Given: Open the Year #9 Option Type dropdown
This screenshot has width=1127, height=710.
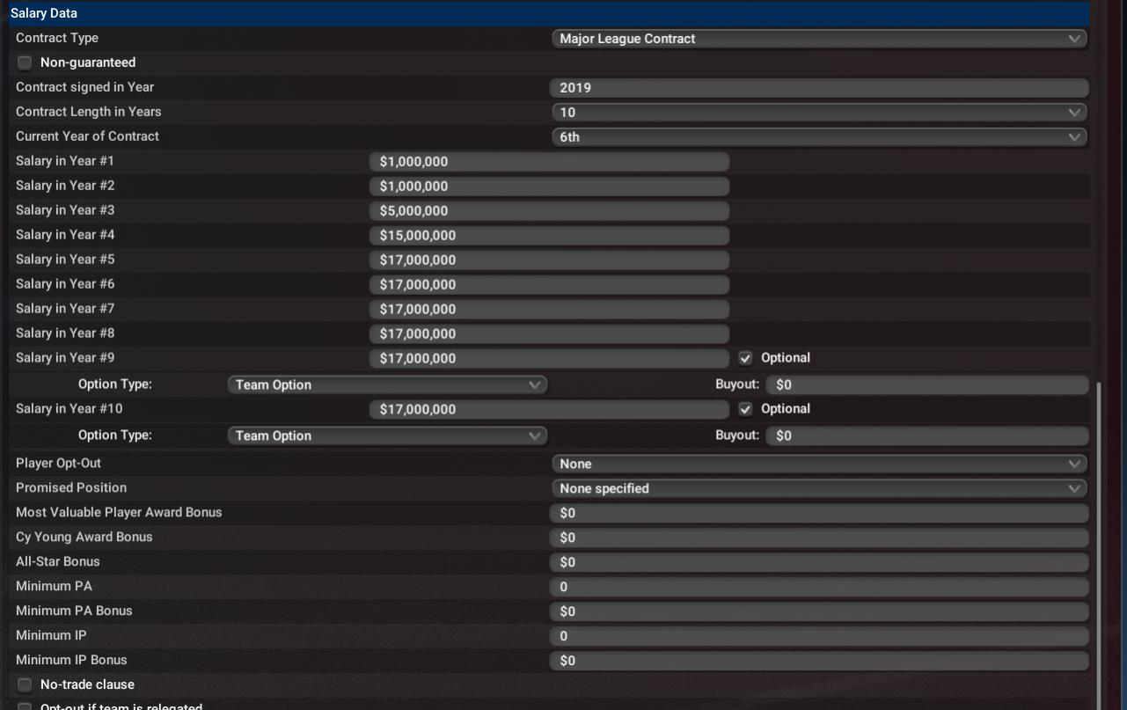Looking at the screenshot, I should coord(387,385).
